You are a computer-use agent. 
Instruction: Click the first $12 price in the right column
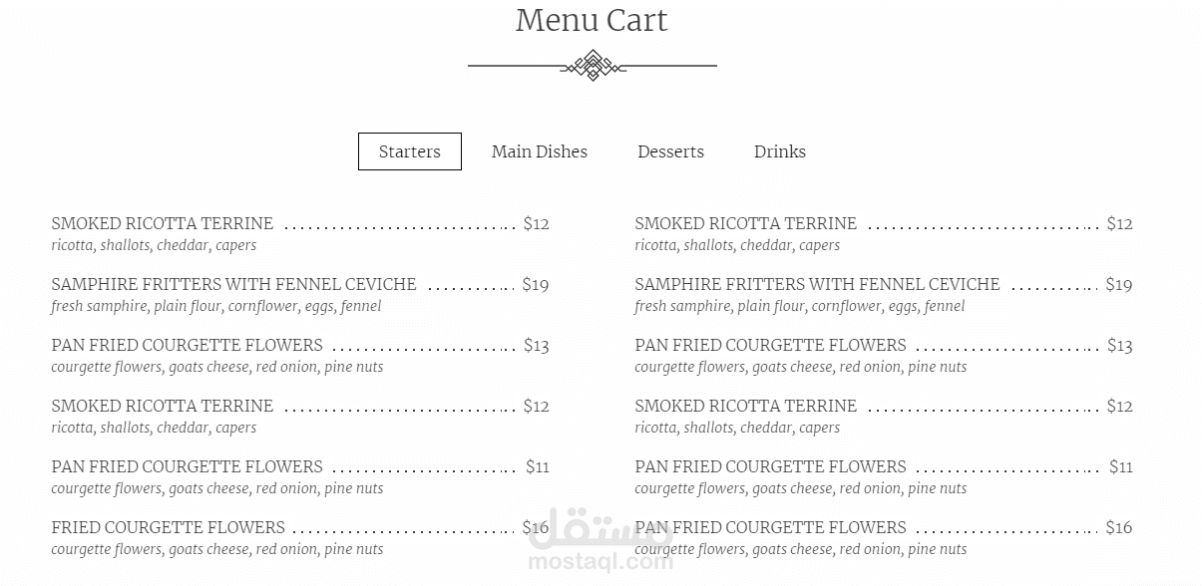point(1119,224)
